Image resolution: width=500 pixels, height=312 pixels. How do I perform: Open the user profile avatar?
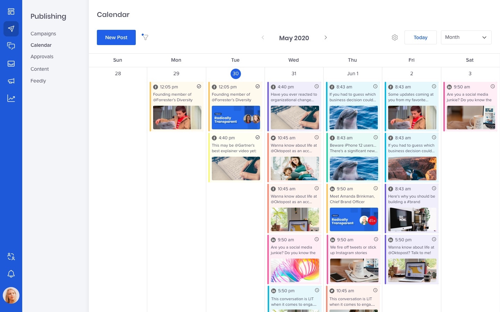pos(11,295)
